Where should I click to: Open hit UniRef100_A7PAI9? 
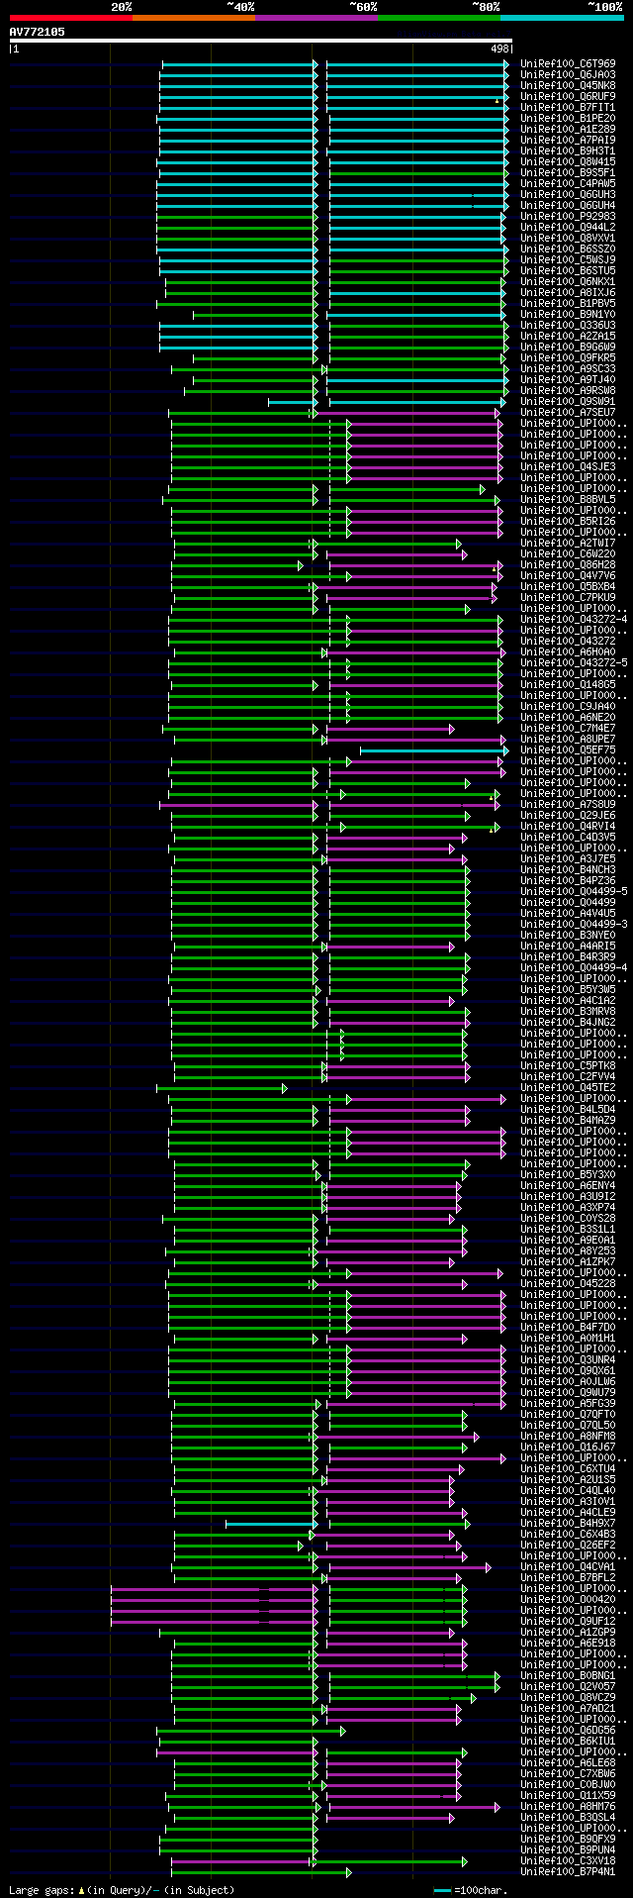568,140
